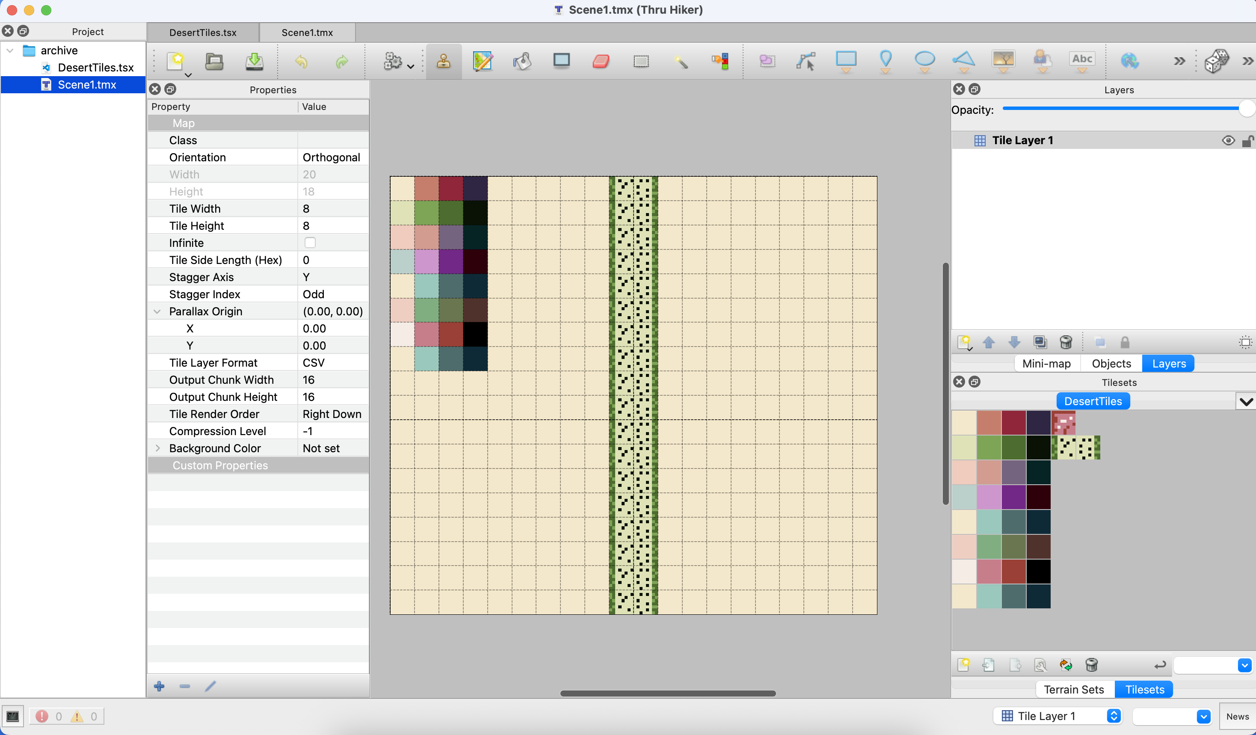The width and height of the screenshot is (1256, 735).
Task: Collapse the archive folder tree
Action: (10, 50)
